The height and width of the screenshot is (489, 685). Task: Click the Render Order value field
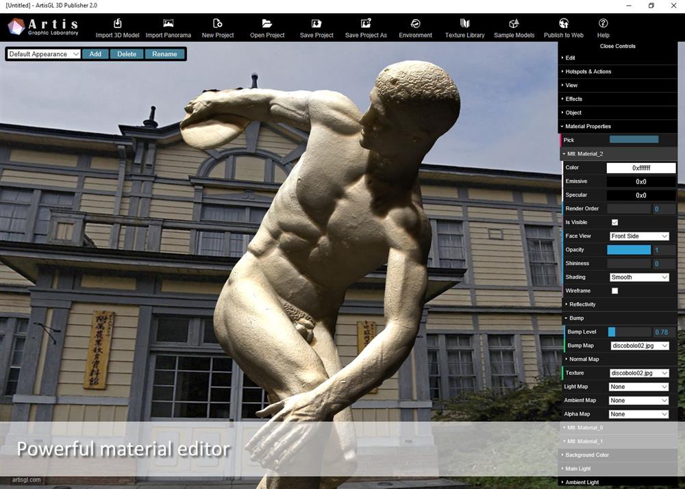pyautogui.click(x=664, y=209)
